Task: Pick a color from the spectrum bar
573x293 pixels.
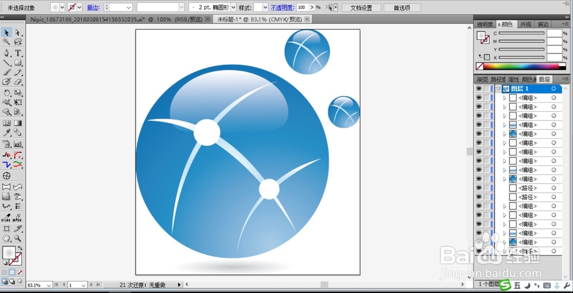Action: point(521,66)
